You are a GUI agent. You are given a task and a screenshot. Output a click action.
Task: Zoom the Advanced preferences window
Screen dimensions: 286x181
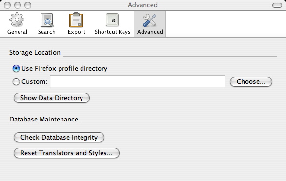click(x=28, y=5)
